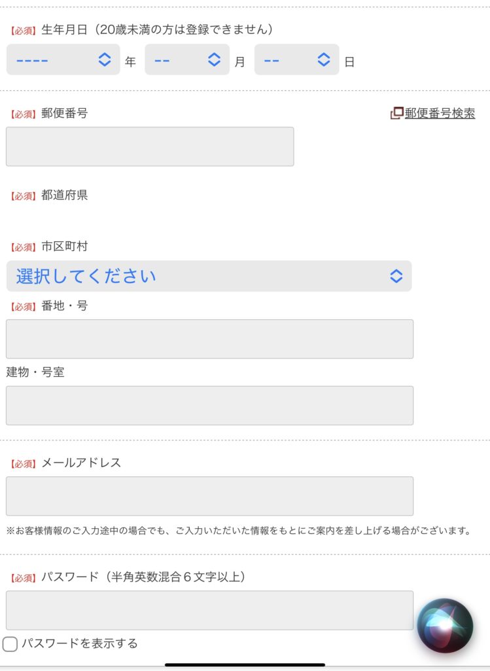
Task: Open the 郵便番号検索 link
Action: [440, 113]
